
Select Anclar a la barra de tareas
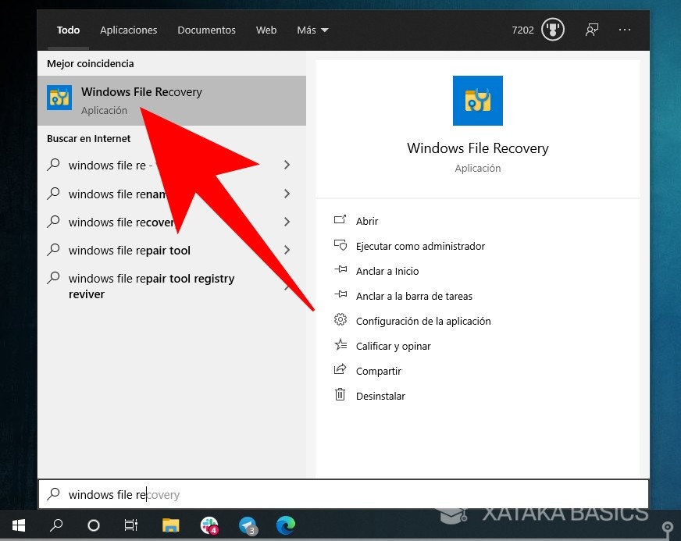tap(414, 296)
